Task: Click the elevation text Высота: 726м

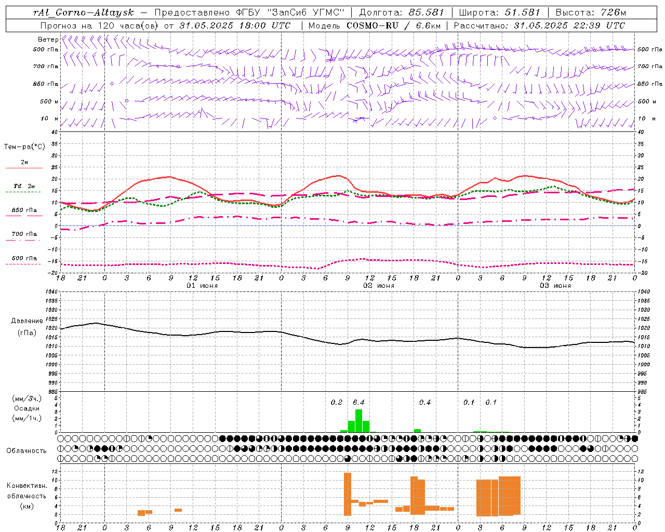Action: pyautogui.click(x=591, y=12)
